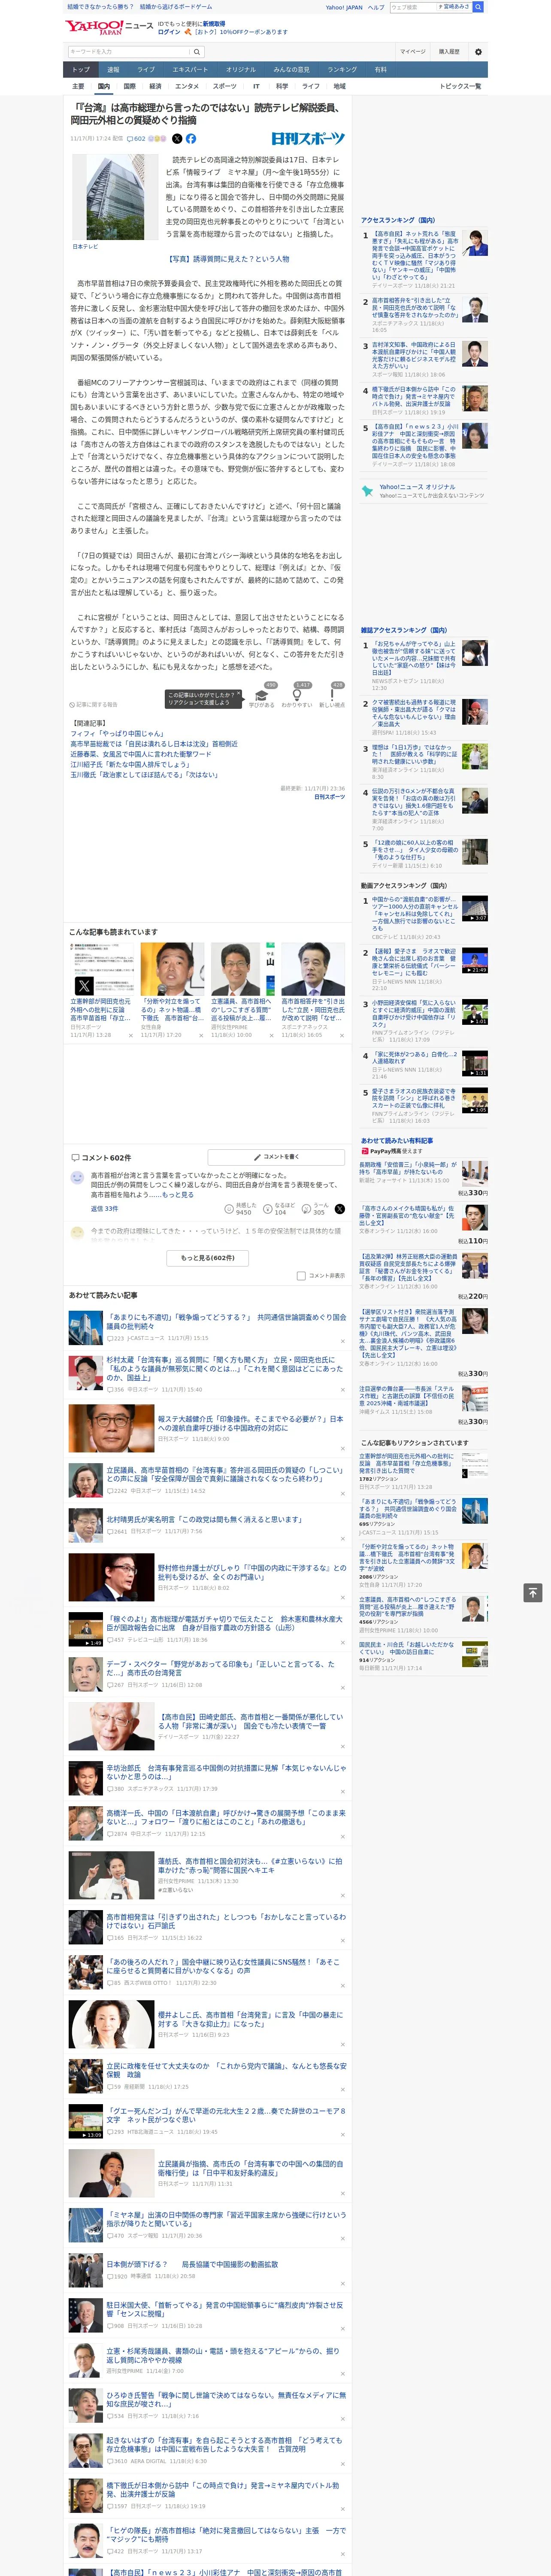Click the search magnifier button beside keyword field
Screen dimensions: 551x2576
197,51
